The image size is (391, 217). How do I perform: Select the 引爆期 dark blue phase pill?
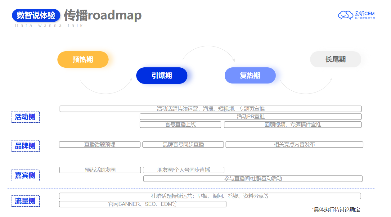click(162, 75)
